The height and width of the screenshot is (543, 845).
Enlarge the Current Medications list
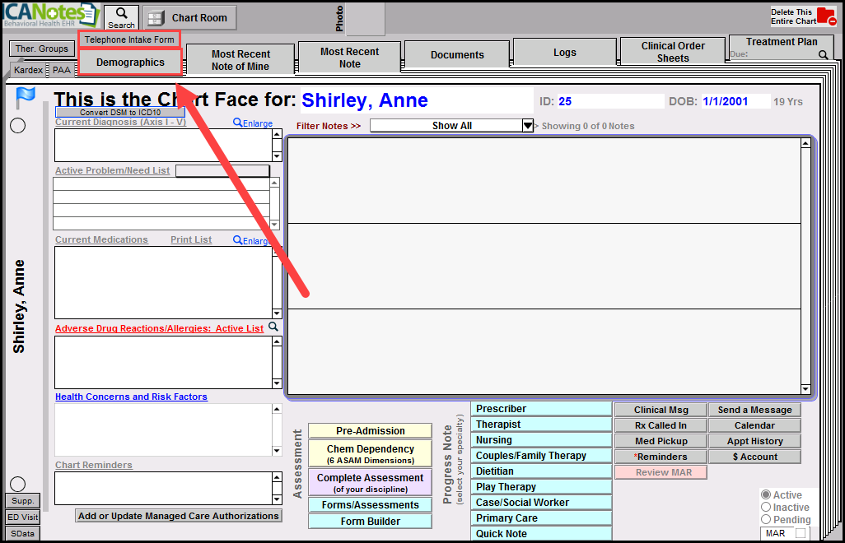point(252,241)
